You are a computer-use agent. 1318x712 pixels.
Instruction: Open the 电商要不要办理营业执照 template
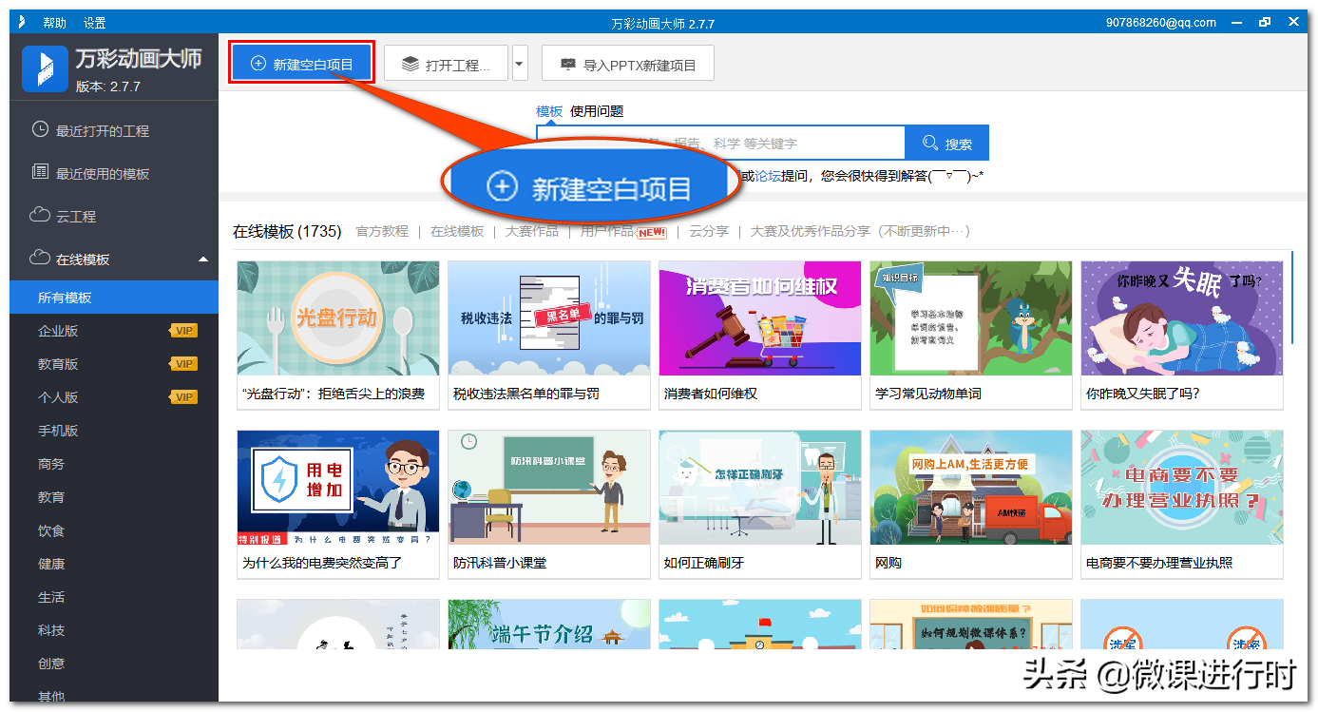pos(1182,505)
